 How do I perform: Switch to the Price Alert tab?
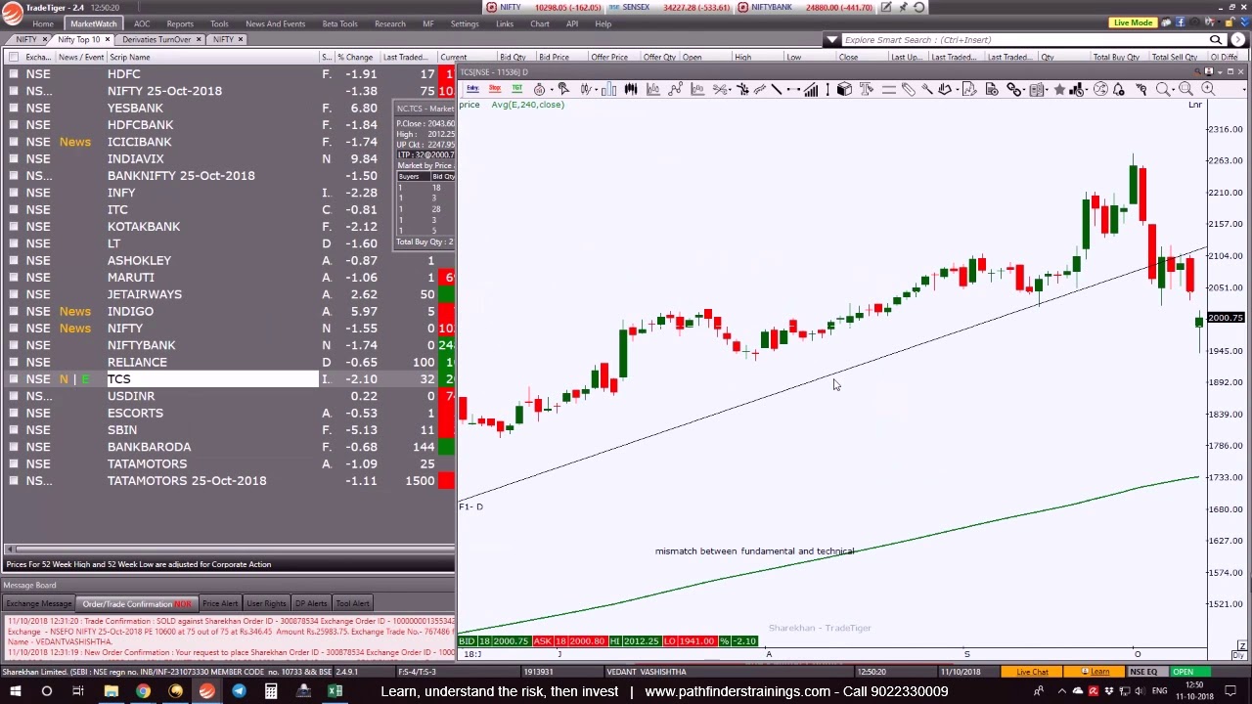[x=220, y=603]
